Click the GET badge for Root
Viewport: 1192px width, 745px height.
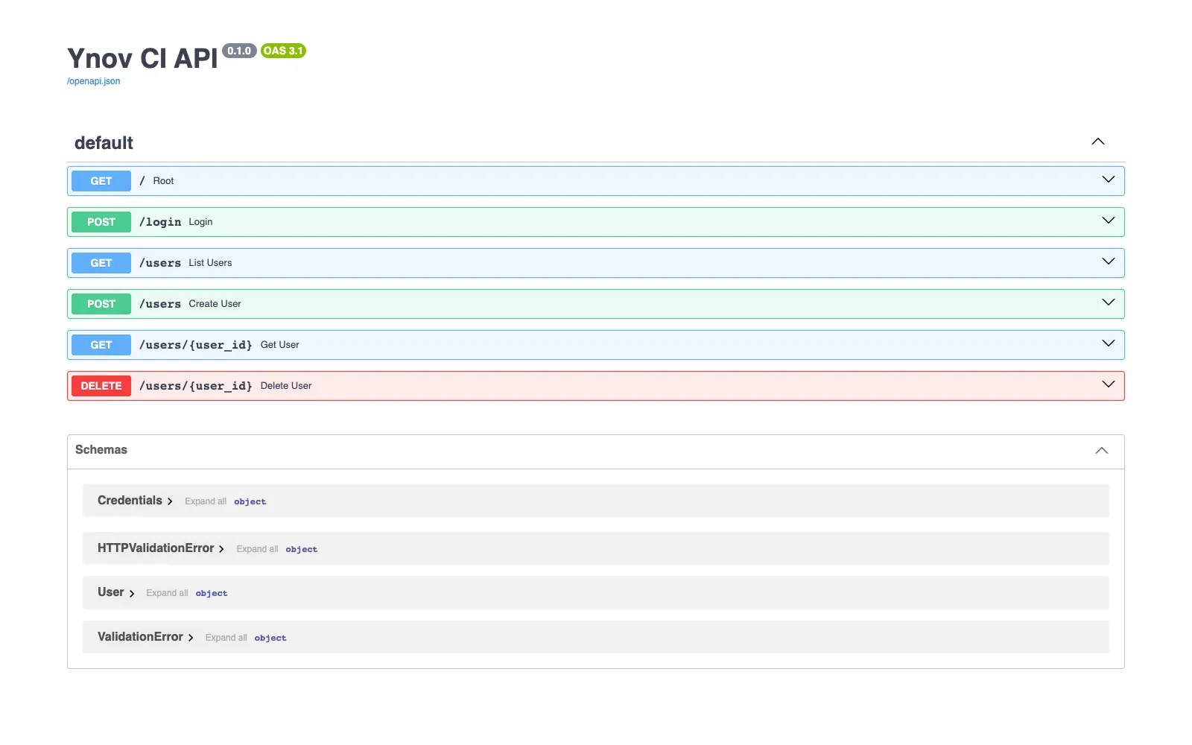click(101, 181)
